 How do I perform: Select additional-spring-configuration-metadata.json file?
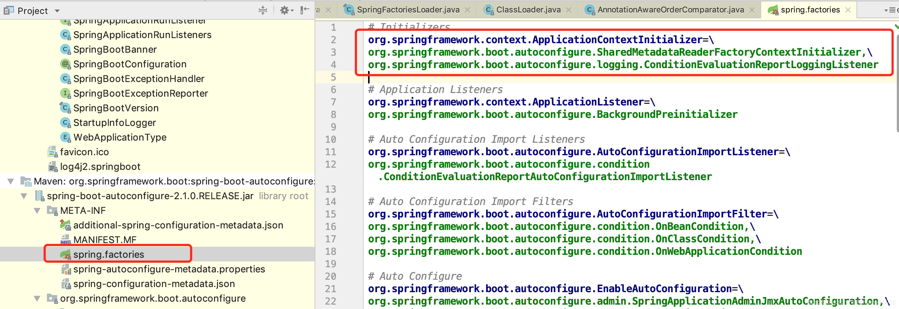(178, 225)
